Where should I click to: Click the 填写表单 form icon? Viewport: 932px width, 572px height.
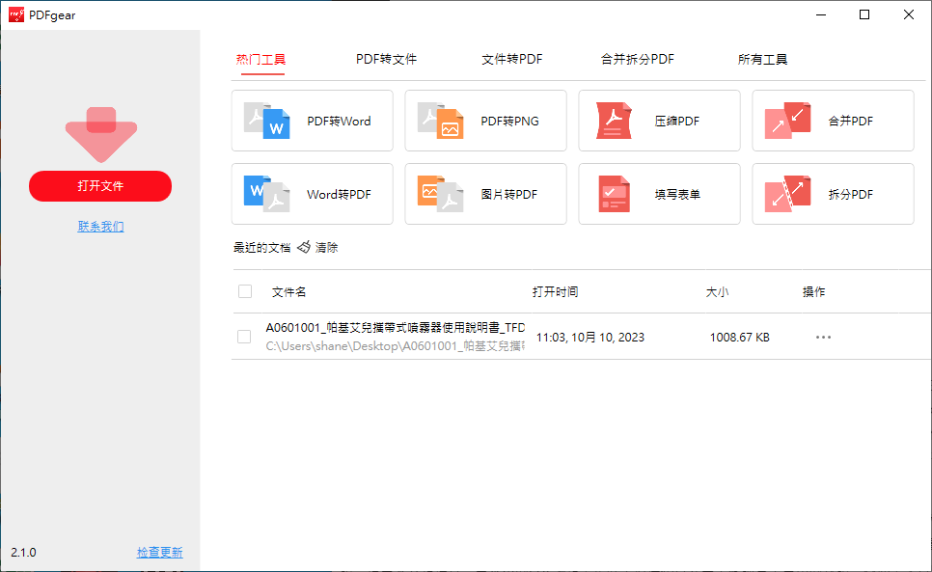(x=614, y=194)
